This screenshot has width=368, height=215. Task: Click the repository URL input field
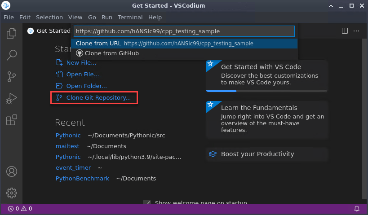click(x=184, y=31)
